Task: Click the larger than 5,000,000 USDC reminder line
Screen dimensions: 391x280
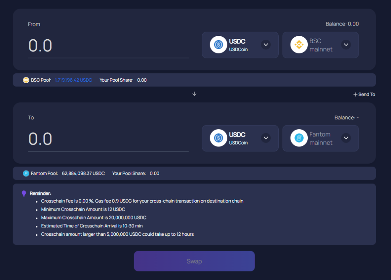Action: pyautogui.click(x=117, y=234)
